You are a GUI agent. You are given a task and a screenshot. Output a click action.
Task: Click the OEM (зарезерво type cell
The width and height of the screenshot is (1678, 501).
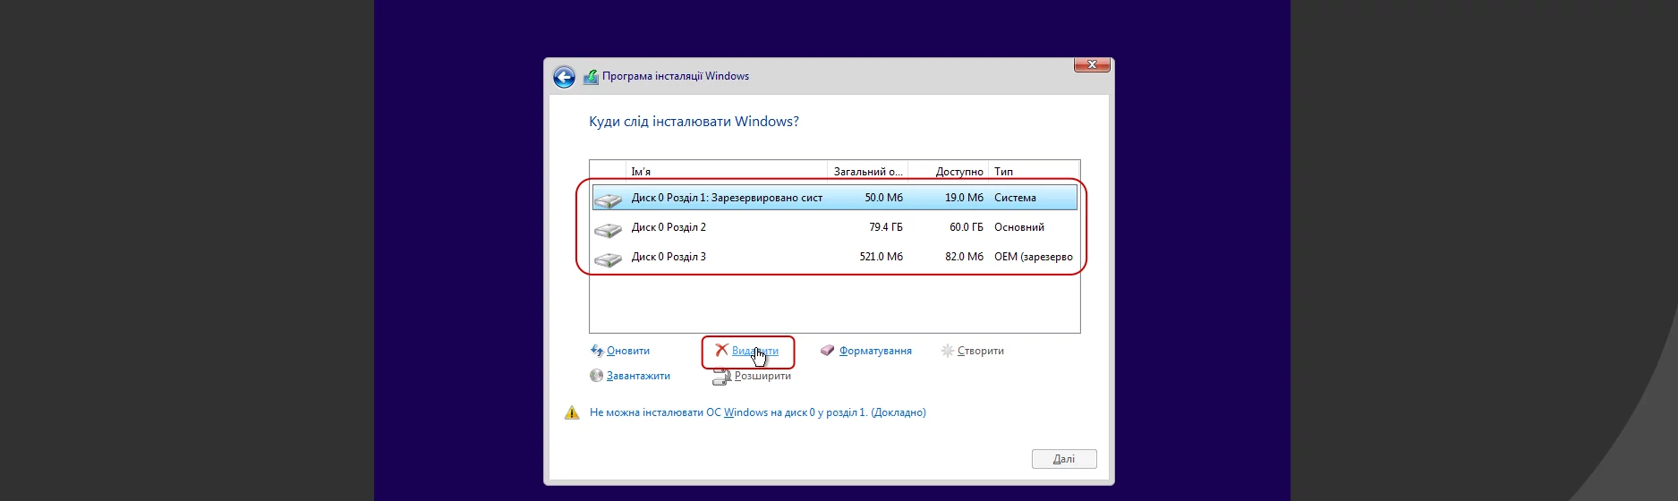coord(1034,257)
